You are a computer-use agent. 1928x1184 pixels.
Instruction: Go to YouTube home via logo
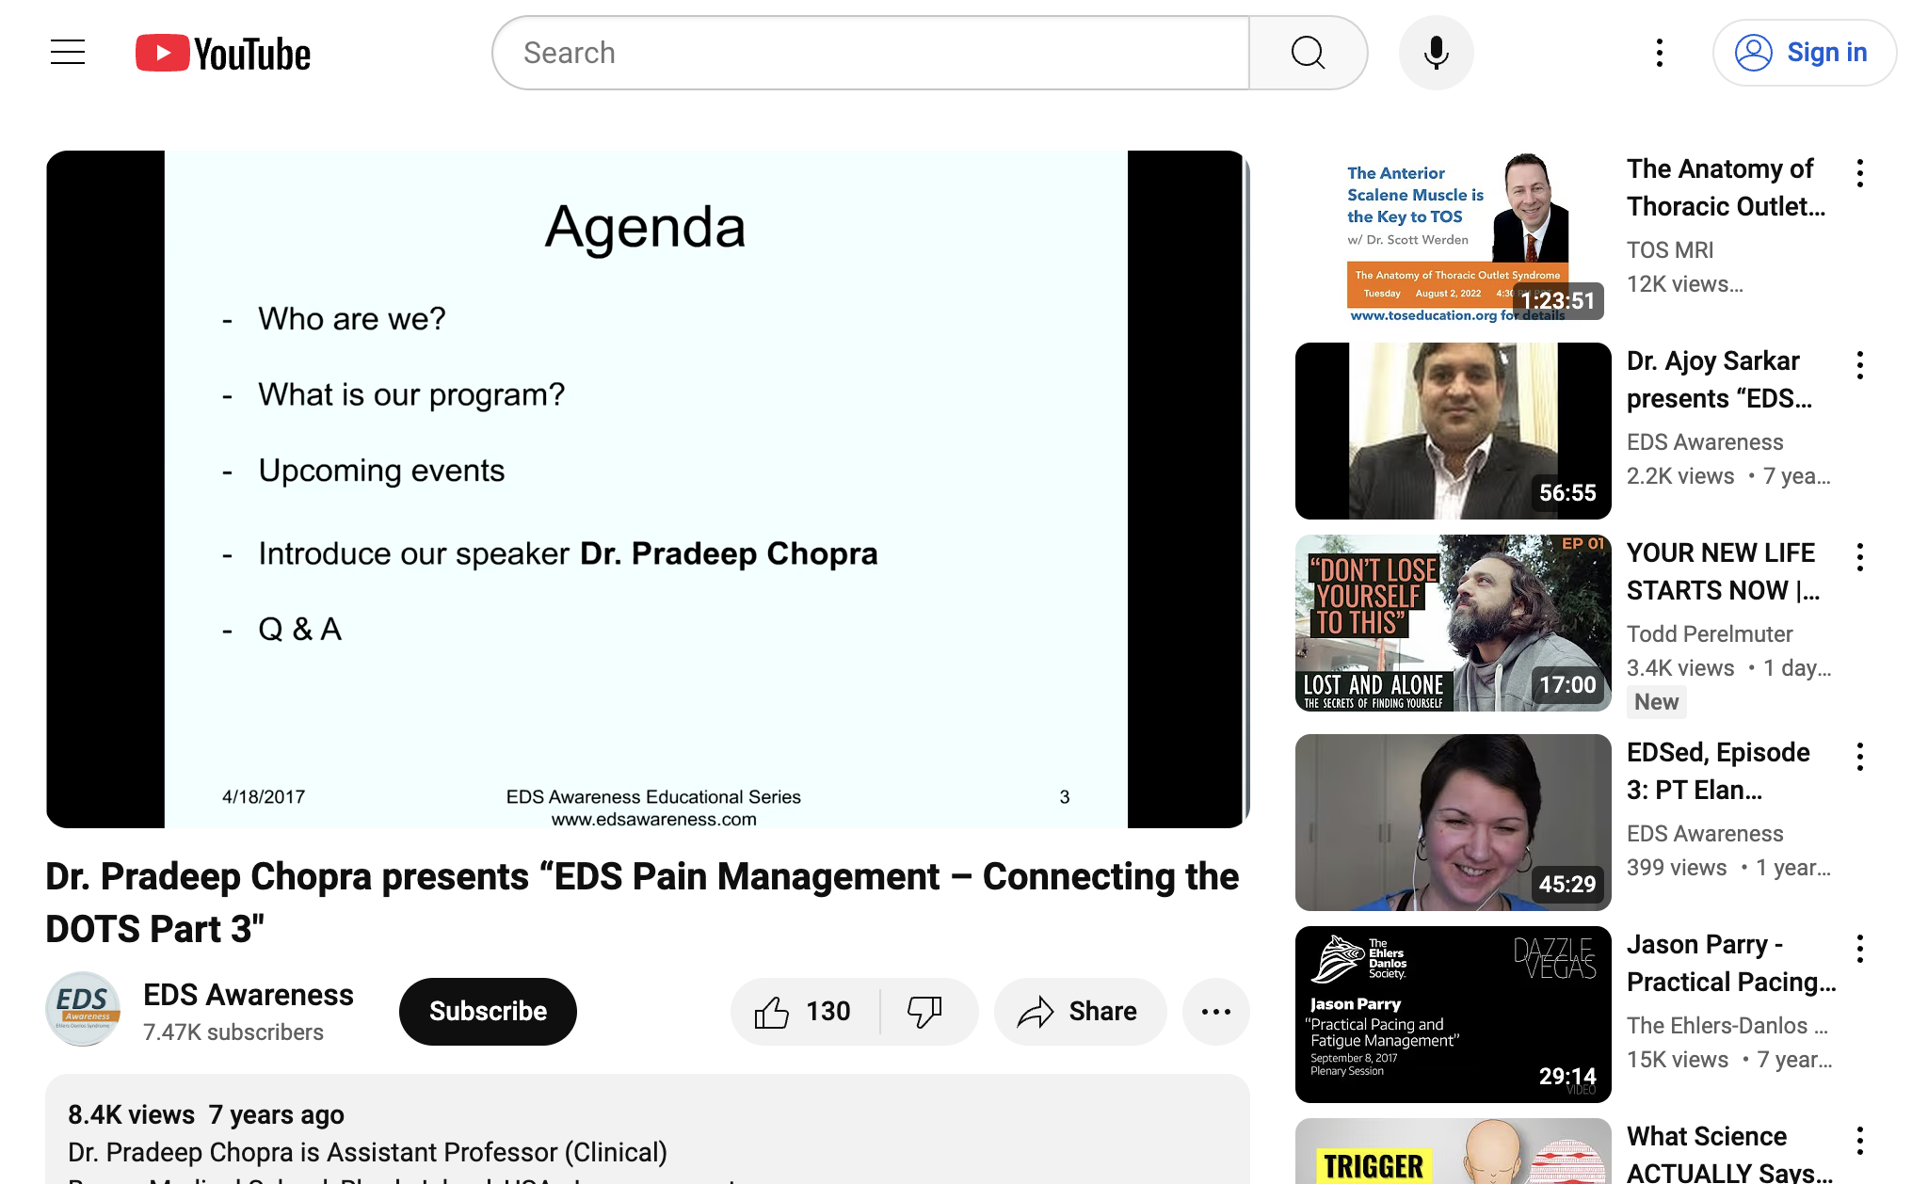[223, 54]
